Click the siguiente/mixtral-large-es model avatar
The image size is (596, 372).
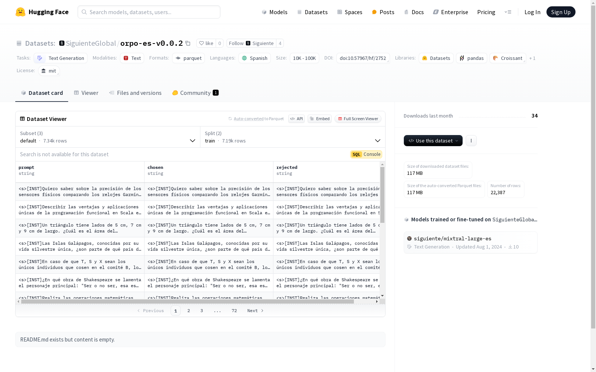coord(409,238)
